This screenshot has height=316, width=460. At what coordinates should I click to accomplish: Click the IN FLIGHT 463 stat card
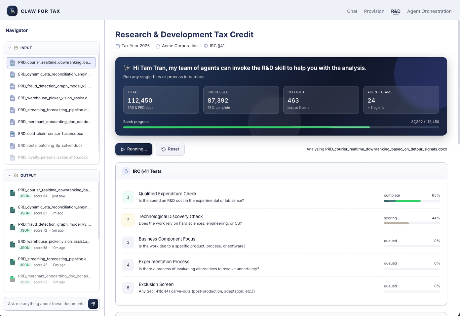click(321, 100)
